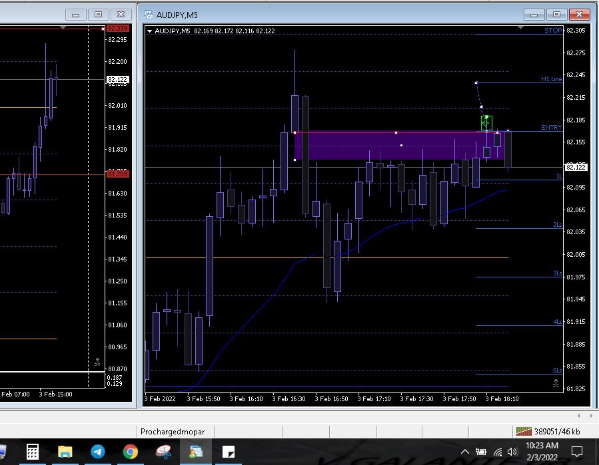Image resolution: width=599 pixels, height=465 pixels.
Task: Click the skull icon in AUDJPY chart corner
Action: (556, 383)
